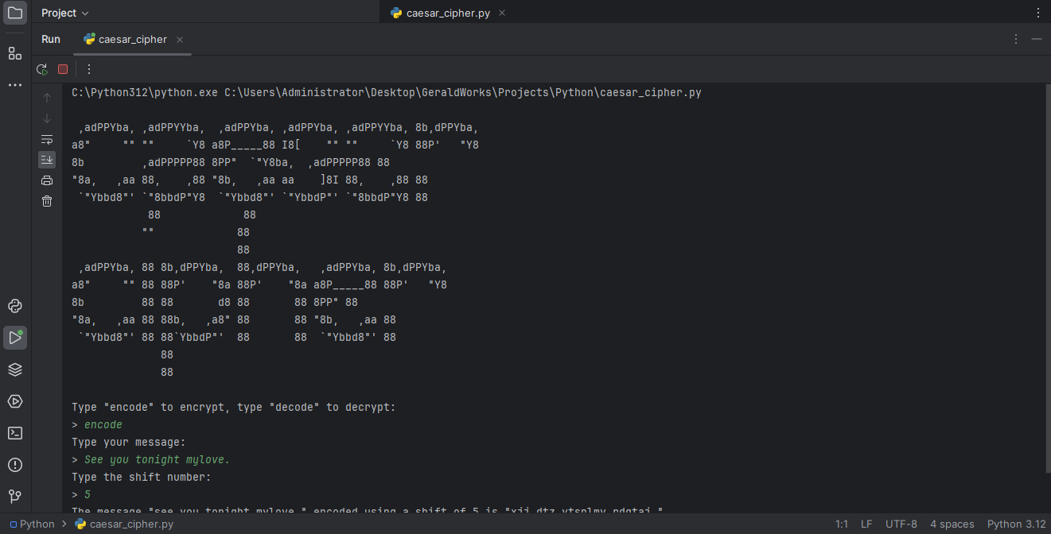Expand the Project view dropdown
Image resolution: width=1051 pixels, height=534 pixels.
pos(65,13)
